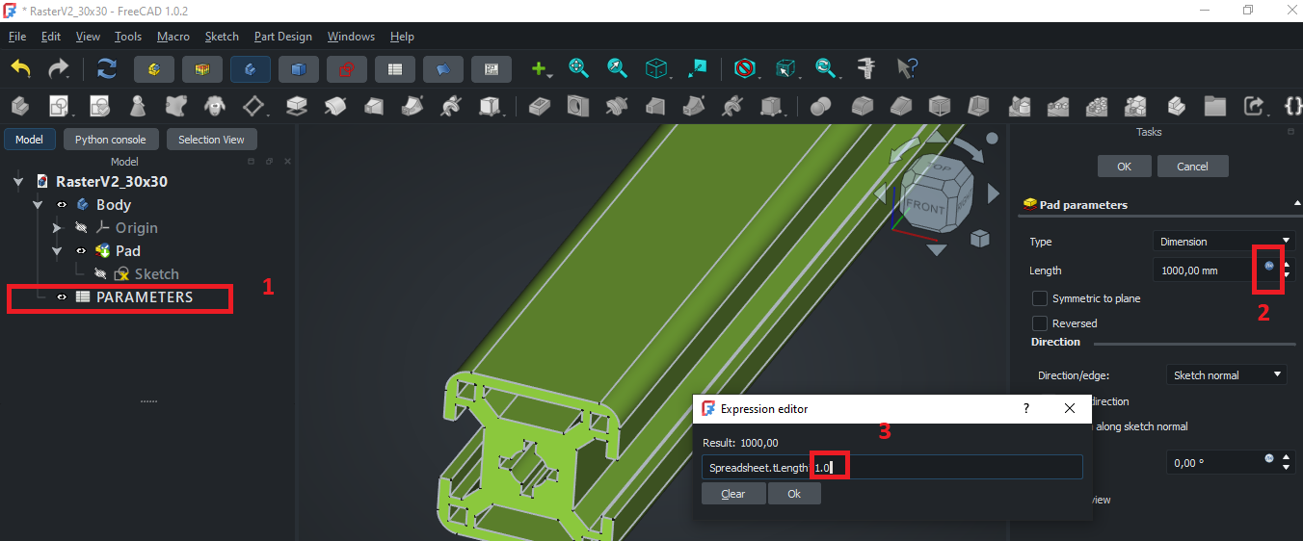The height and width of the screenshot is (541, 1303).
Task: Open the Part Design menu
Action: (282, 37)
